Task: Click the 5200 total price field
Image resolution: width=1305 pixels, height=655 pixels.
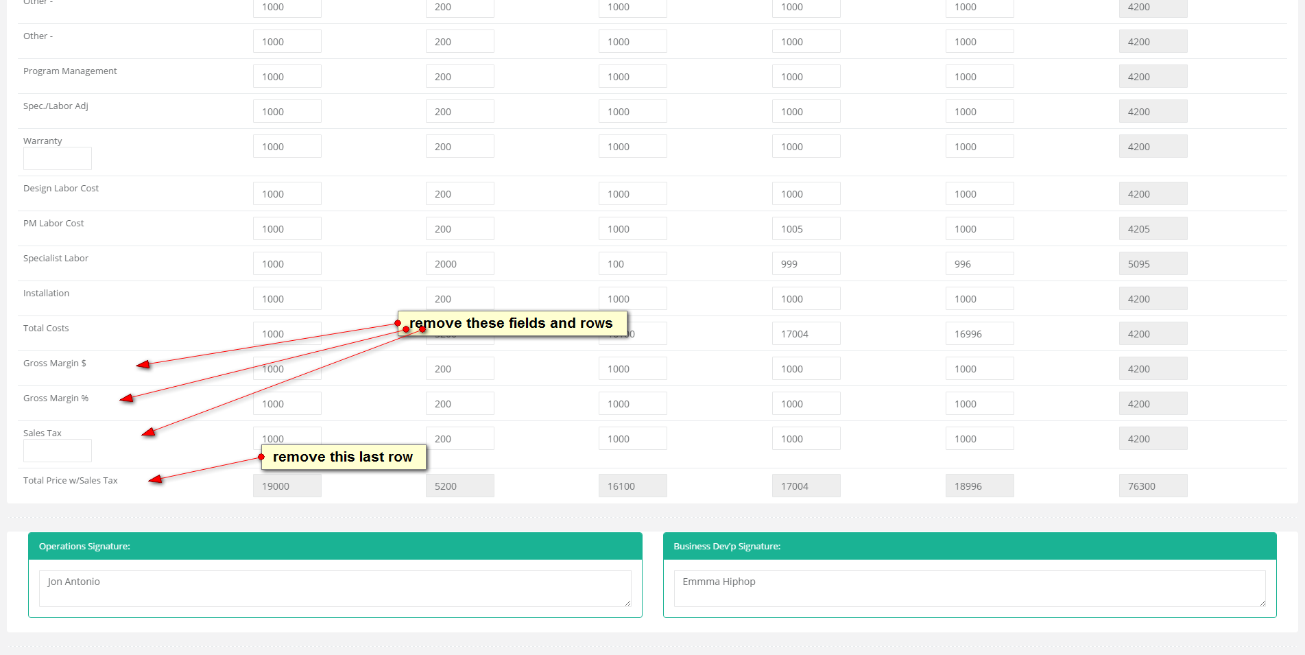Action: pyautogui.click(x=460, y=486)
